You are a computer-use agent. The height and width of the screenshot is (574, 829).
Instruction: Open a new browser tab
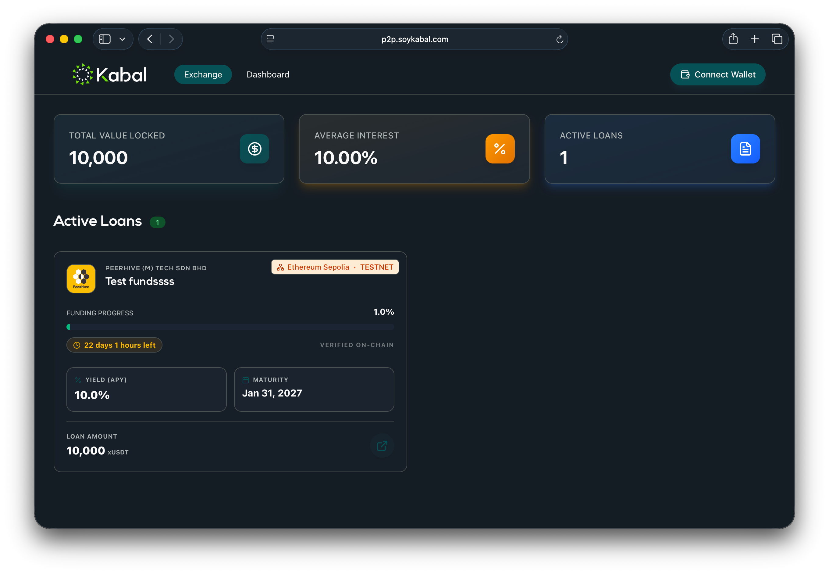755,39
